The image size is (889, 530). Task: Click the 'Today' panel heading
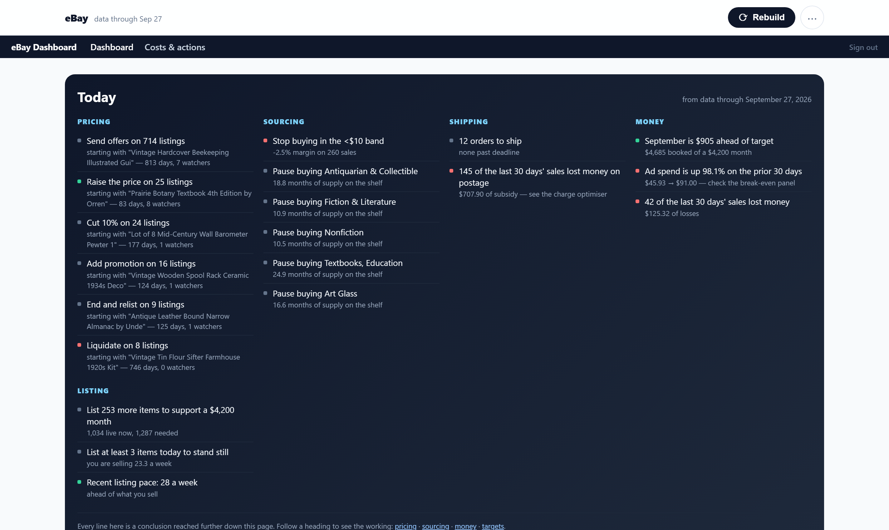click(96, 97)
